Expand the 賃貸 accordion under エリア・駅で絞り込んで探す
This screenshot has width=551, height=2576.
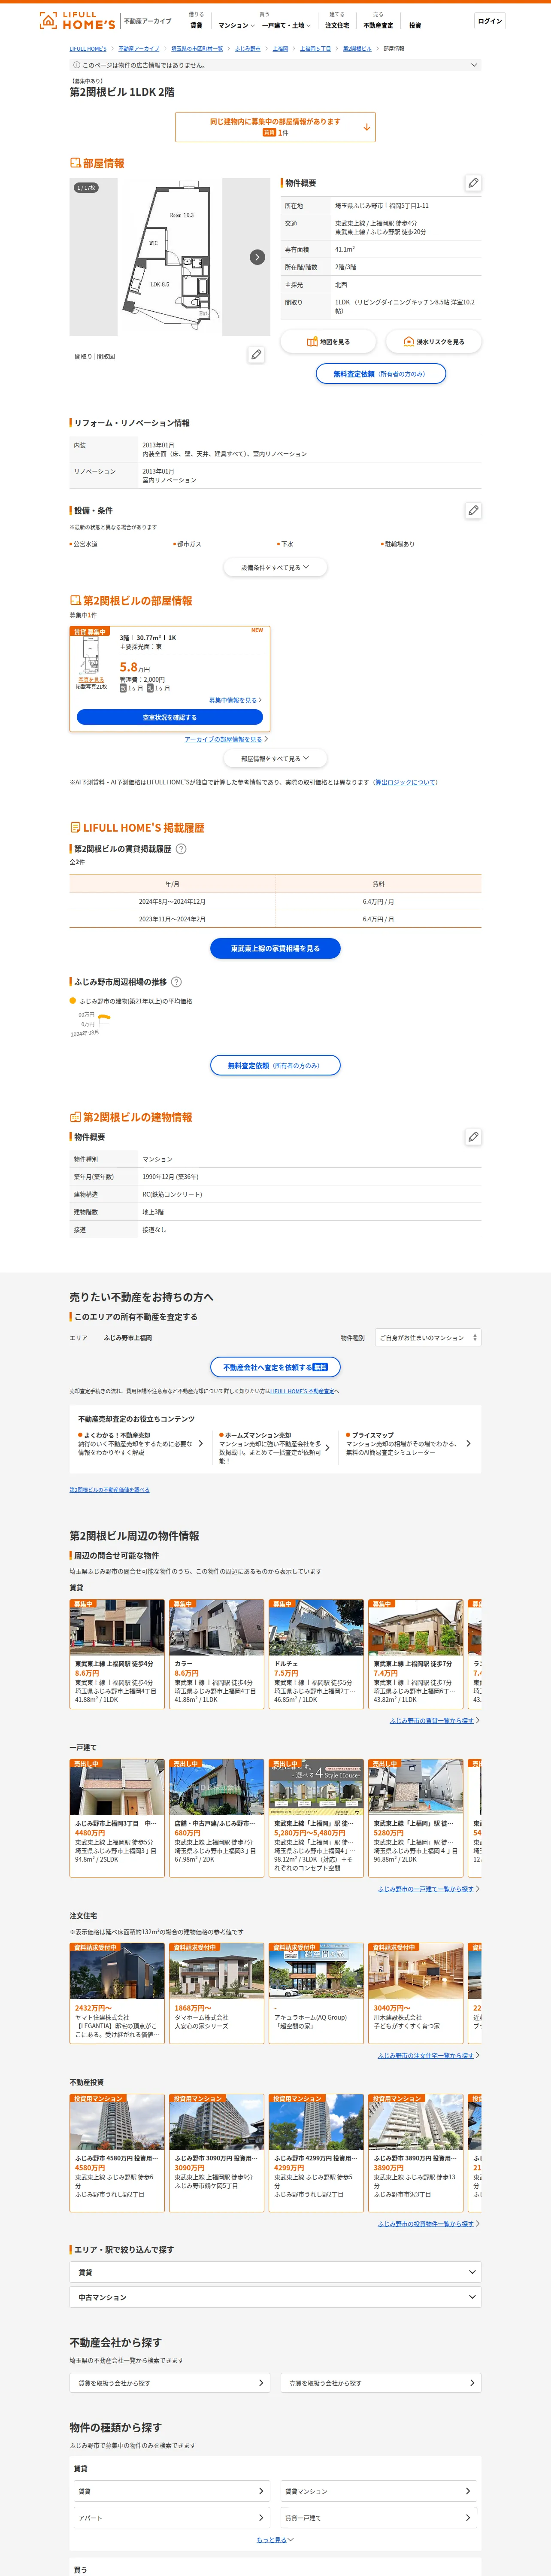(275, 2272)
